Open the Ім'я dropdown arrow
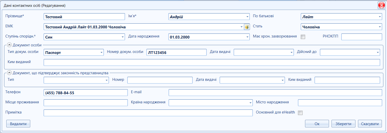The image size is (387, 133). coord(247,17)
